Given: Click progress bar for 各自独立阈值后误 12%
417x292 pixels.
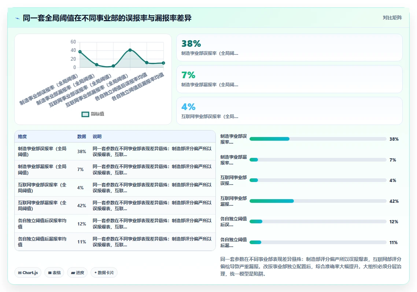Looking at the screenshot, I should click(x=318, y=221).
